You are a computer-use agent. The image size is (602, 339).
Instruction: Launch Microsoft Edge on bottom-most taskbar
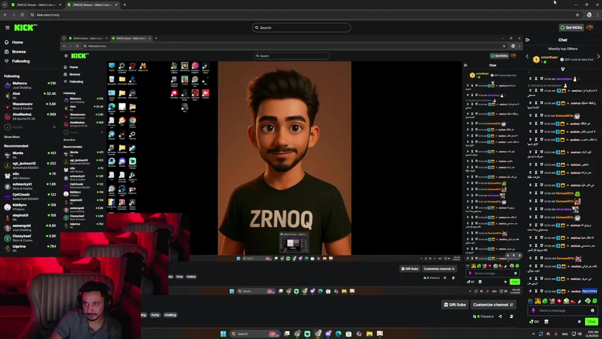(338, 334)
